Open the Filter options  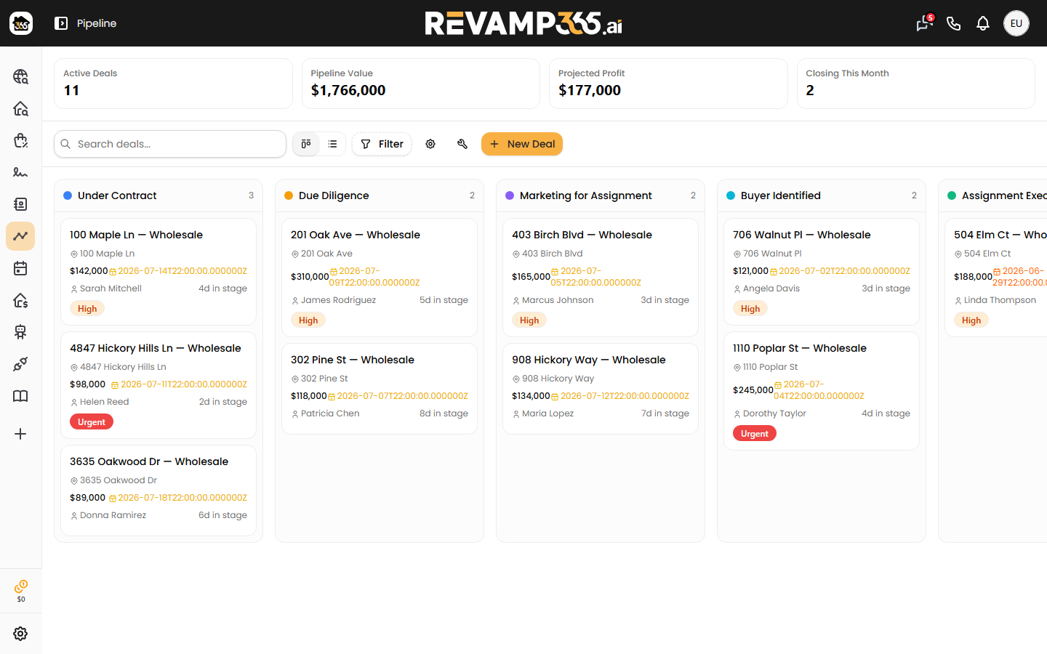pyautogui.click(x=382, y=144)
